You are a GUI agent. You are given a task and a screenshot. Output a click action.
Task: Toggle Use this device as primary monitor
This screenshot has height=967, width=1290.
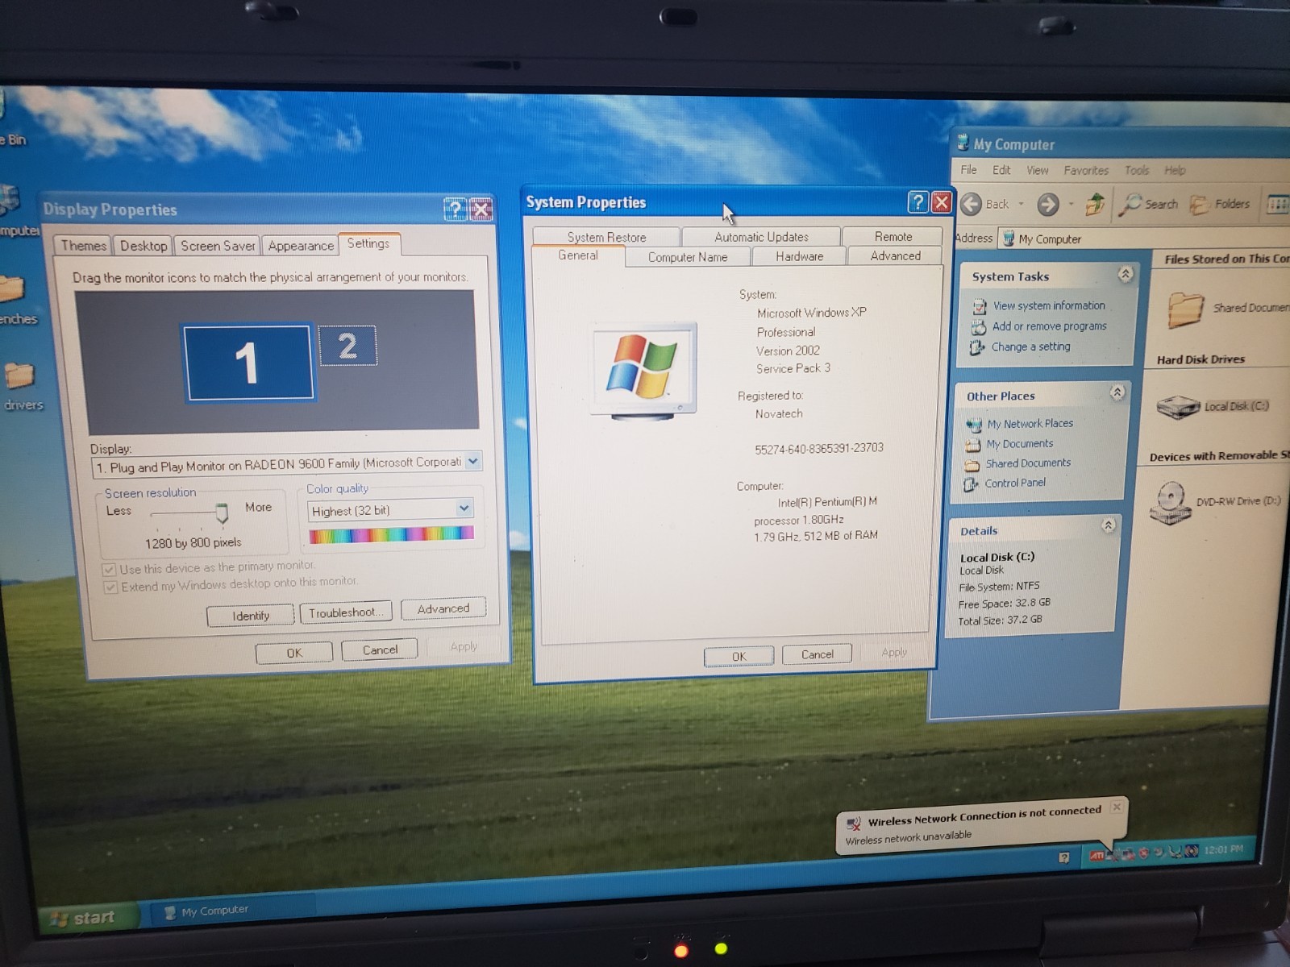[x=109, y=570]
